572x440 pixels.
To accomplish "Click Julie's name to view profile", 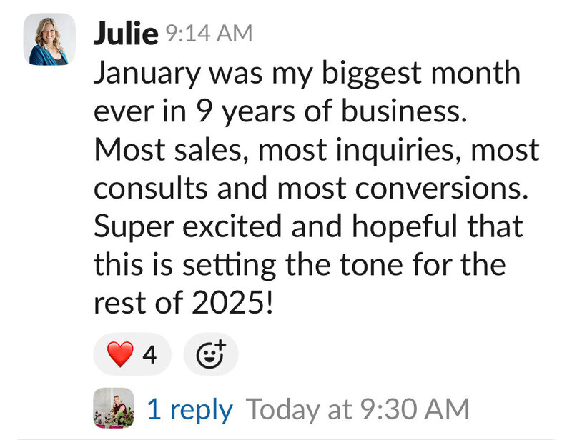I will click(x=125, y=34).
